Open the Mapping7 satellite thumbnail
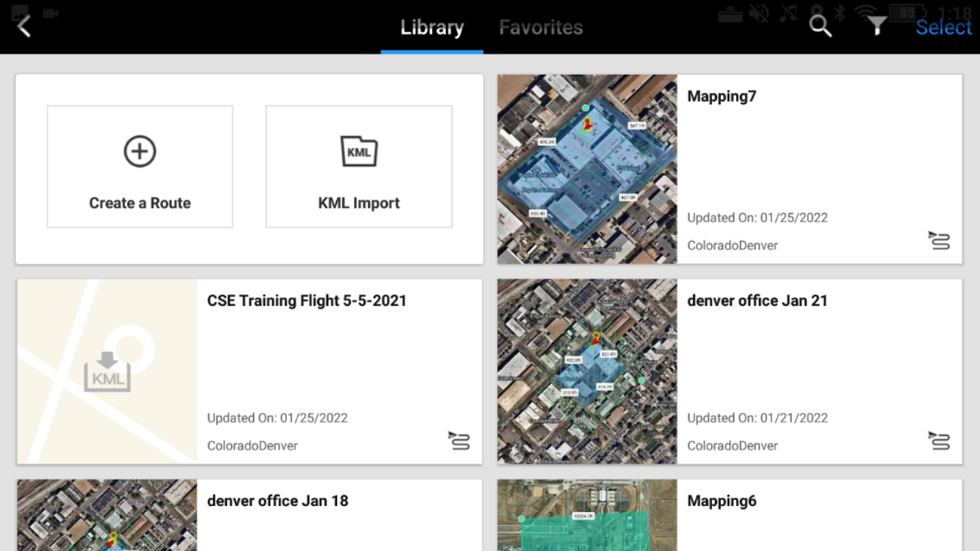 (x=587, y=169)
